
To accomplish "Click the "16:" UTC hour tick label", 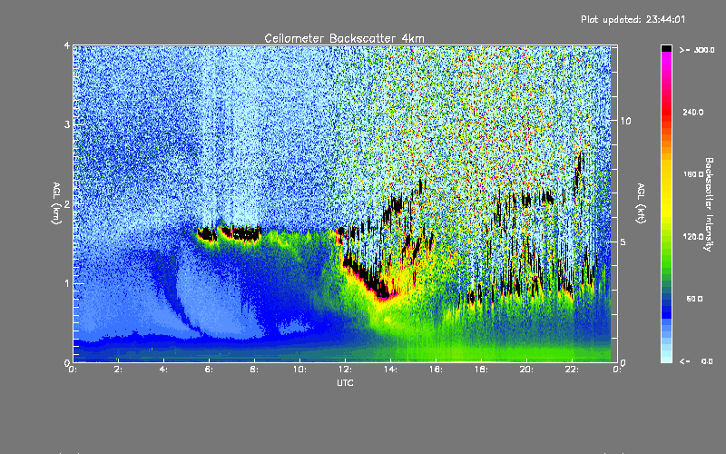I will pyautogui.click(x=436, y=370).
